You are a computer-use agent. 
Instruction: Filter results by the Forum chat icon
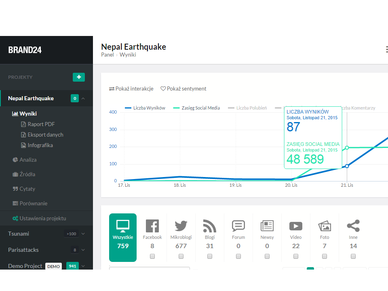238,226
